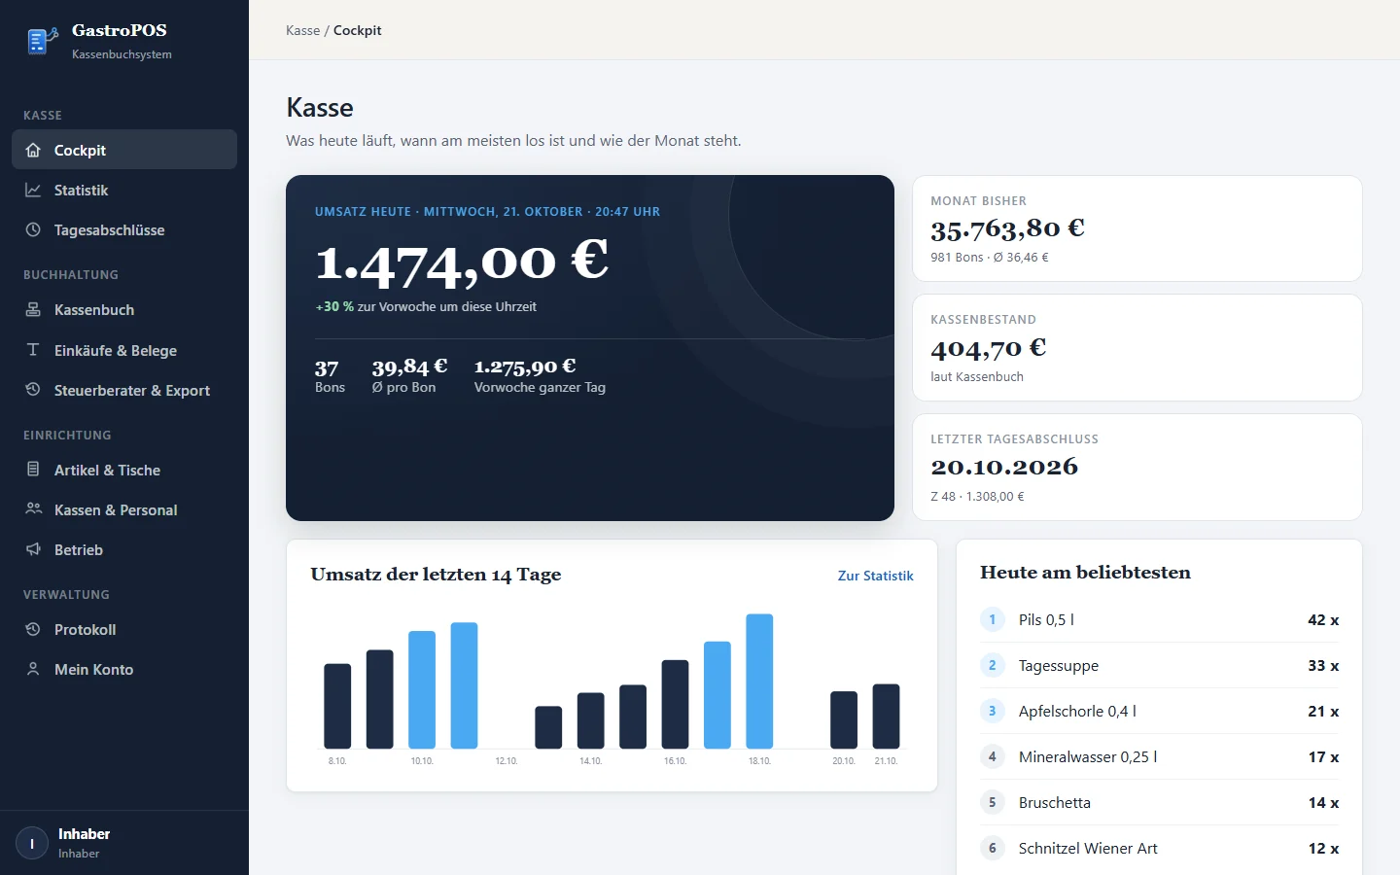Select the Schnitzel Wiener Art row
Image resolution: width=1400 pixels, height=875 pixels.
tap(1159, 848)
